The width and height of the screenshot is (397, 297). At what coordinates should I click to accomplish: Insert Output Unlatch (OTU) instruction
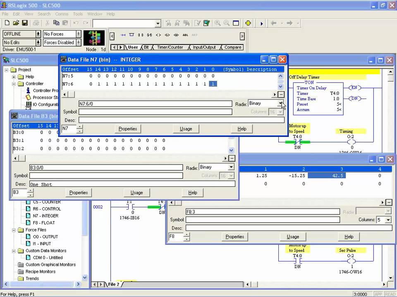(x=176, y=35)
